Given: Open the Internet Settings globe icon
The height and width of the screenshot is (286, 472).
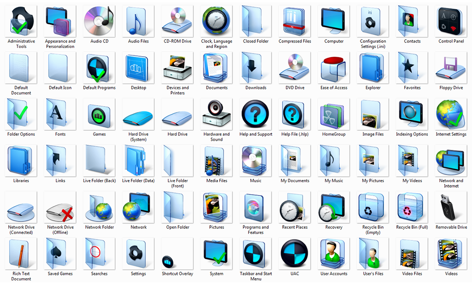Looking at the screenshot, I should pyautogui.click(x=451, y=115).
